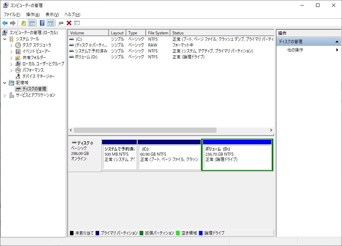Click the Local Users and Groups icon
342x246 pixels.
(x=18, y=64)
